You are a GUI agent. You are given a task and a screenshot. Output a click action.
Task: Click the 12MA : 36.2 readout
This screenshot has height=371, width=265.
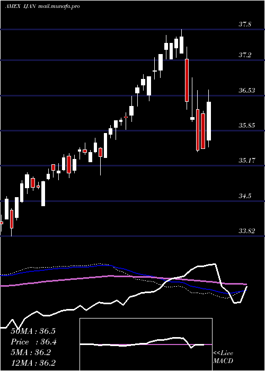point(33,363)
